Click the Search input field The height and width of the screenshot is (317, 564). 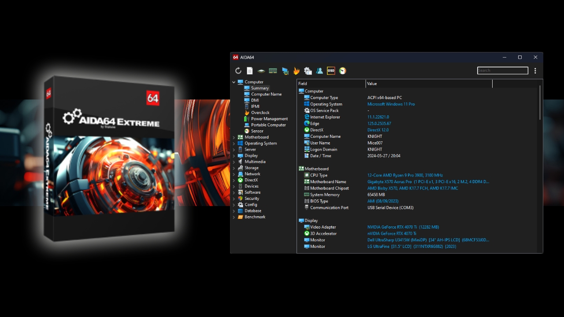point(502,70)
